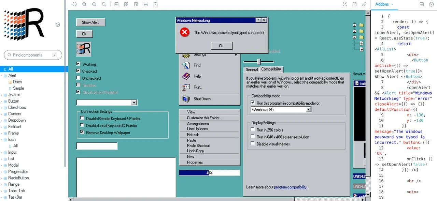This screenshot has width=437, height=201.
Task: Click the Ok button under Show Alert
Action: tap(84, 34)
